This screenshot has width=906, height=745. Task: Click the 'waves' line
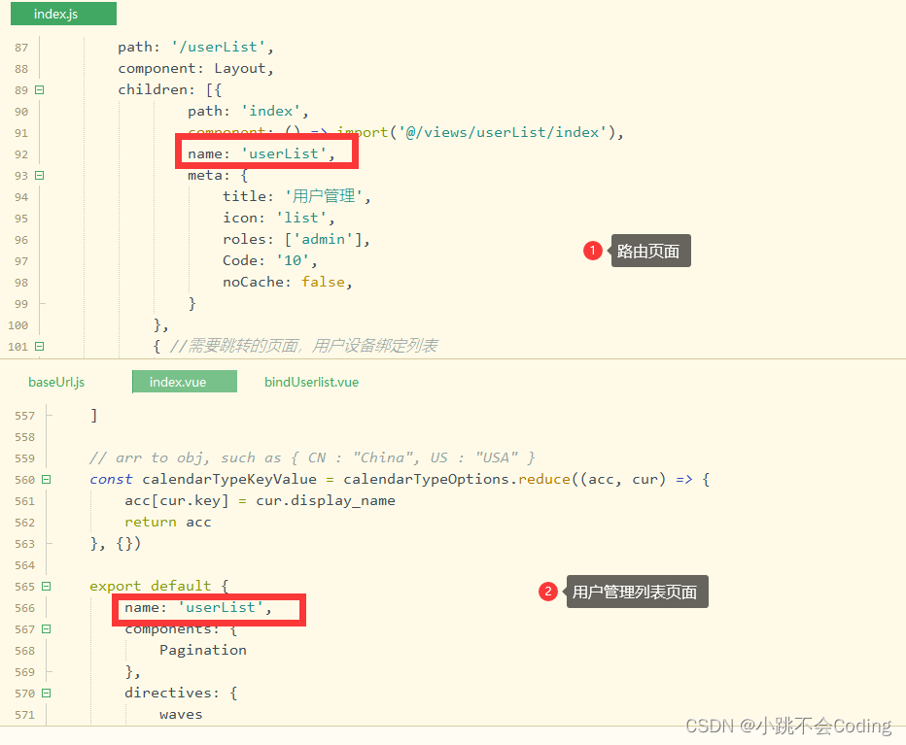coord(181,714)
